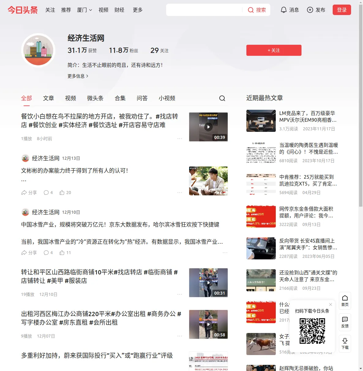Open post 多重利好加持，蔚来获国际投行
Screen dimensions: 363x371
[97, 355]
